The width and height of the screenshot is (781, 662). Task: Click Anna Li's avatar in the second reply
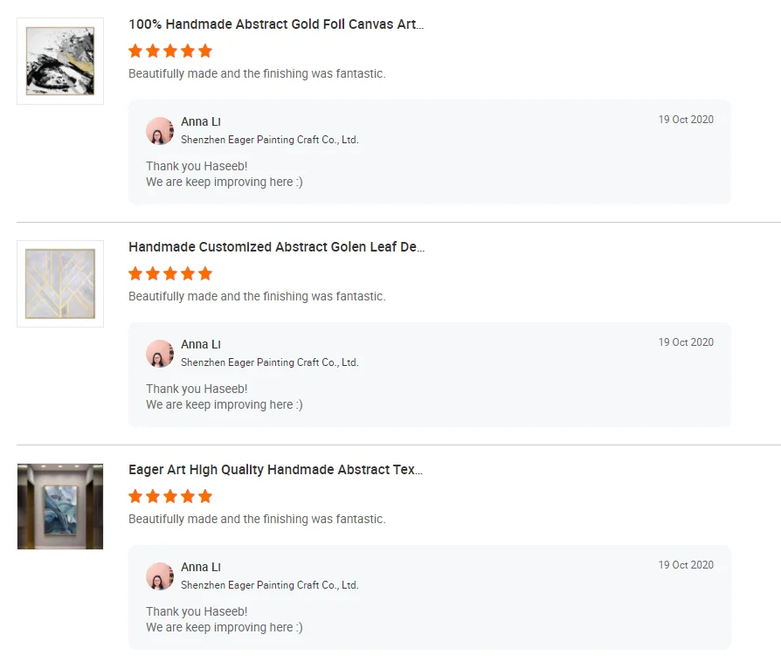160,354
